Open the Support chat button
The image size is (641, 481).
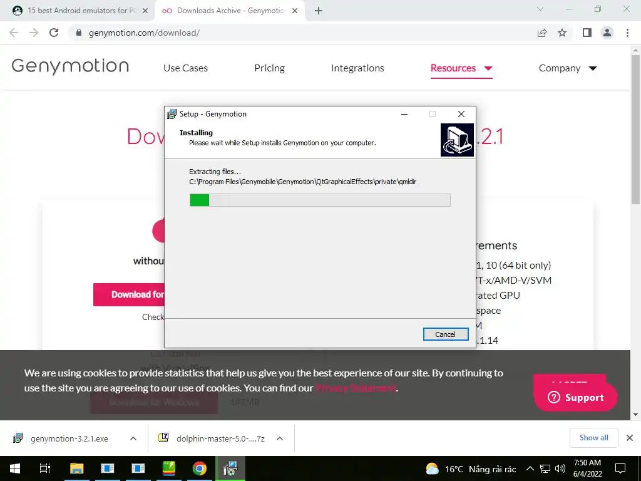tap(576, 397)
